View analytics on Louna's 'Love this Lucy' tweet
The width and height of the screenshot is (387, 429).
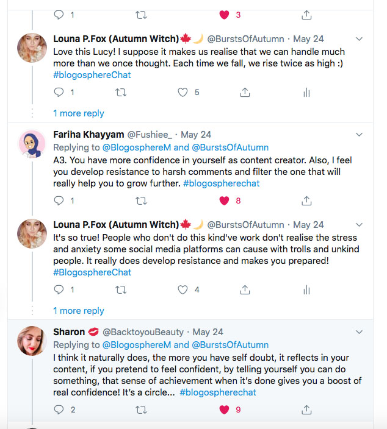[x=306, y=93]
